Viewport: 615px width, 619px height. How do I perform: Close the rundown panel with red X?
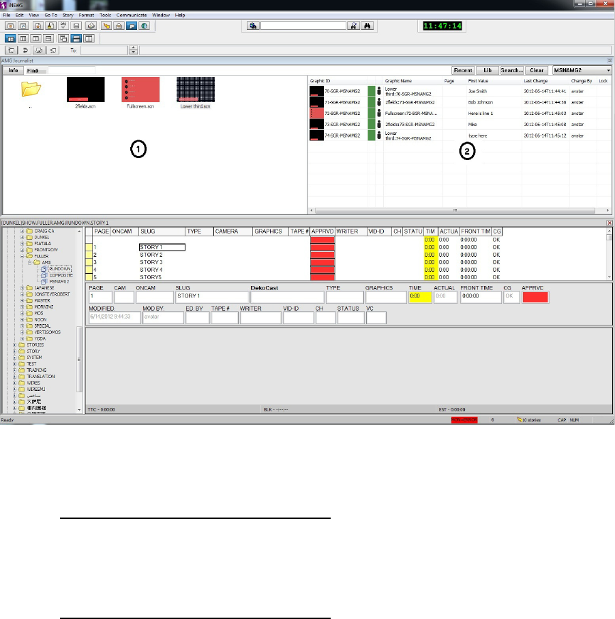(x=610, y=223)
